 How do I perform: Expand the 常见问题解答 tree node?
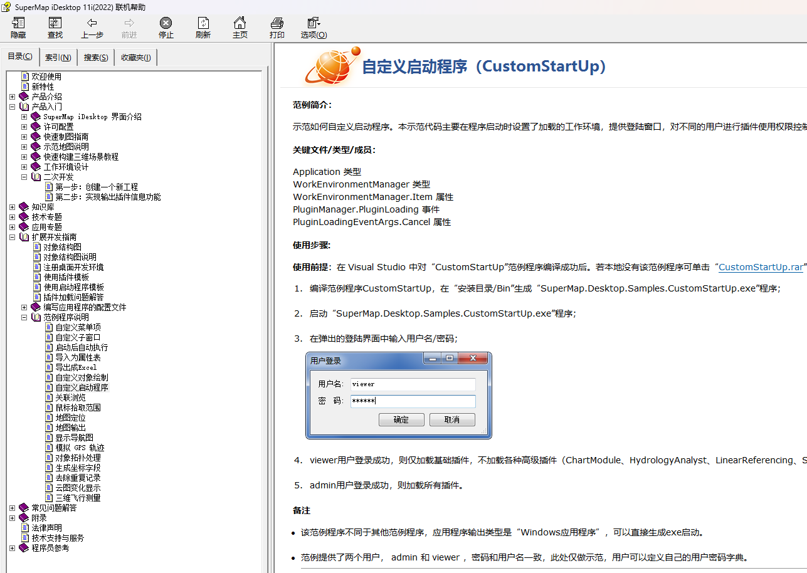(13, 508)
